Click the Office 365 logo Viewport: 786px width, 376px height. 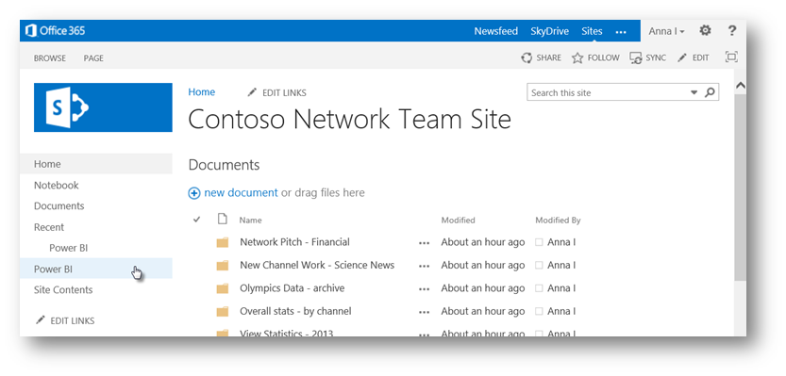coord(55,31)
